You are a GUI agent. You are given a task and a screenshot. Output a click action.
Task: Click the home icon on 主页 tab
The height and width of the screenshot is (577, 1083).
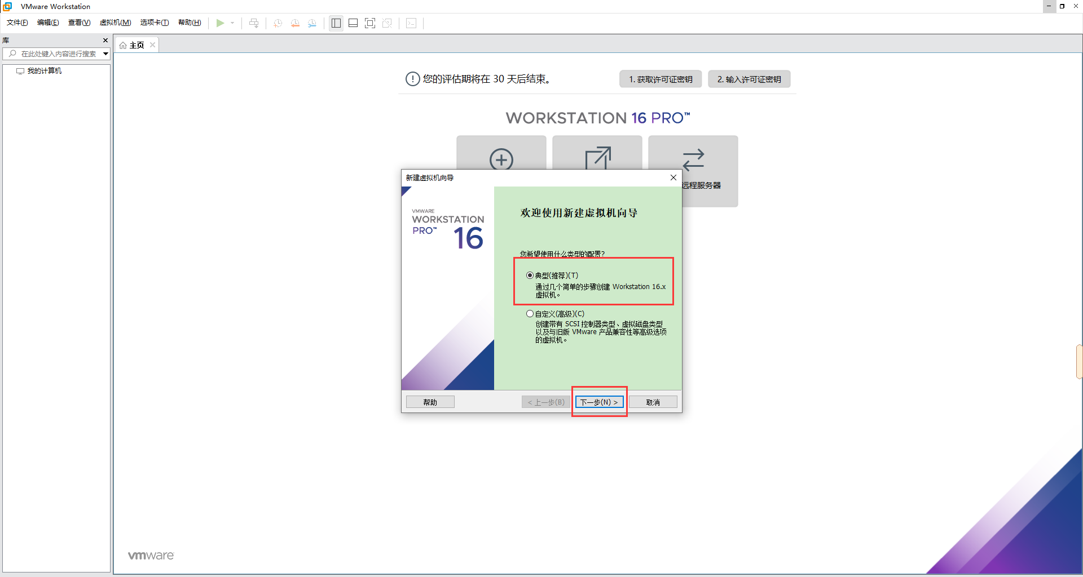click(123, 45)
